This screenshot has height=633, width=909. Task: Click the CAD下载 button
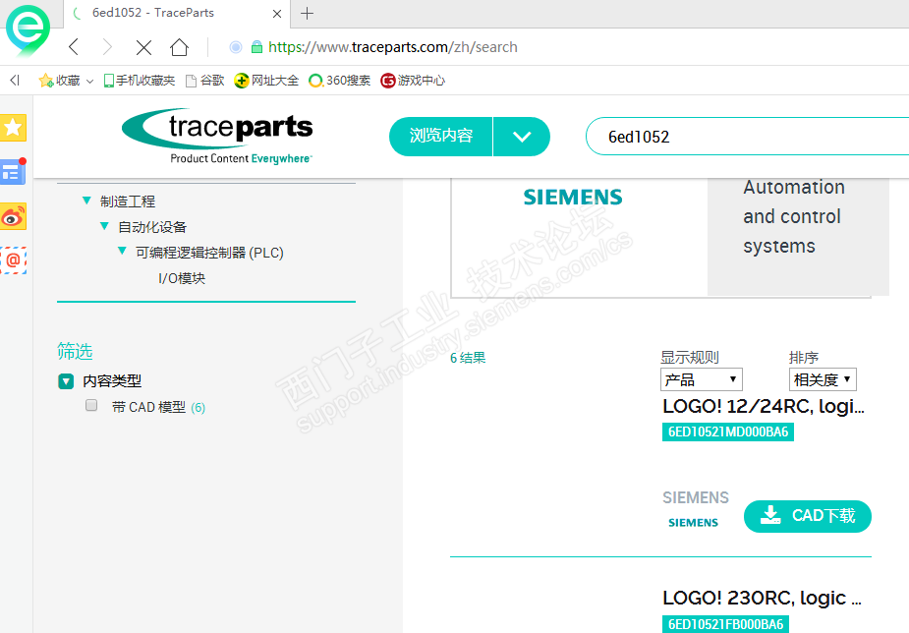point(808,516)
